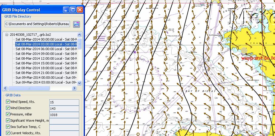275x136 pixels.
Task: Click the GRIB file directory path field
Action: tap(37, 24)
